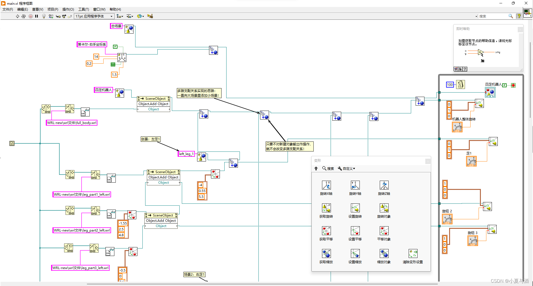Select the left_leg_1 string constant
The height and width of the screenshot is (286, 533).
tap(186, 154)
